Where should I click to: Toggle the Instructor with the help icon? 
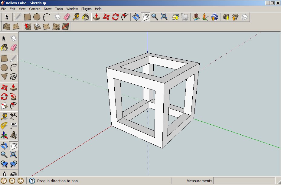[32, 181]
